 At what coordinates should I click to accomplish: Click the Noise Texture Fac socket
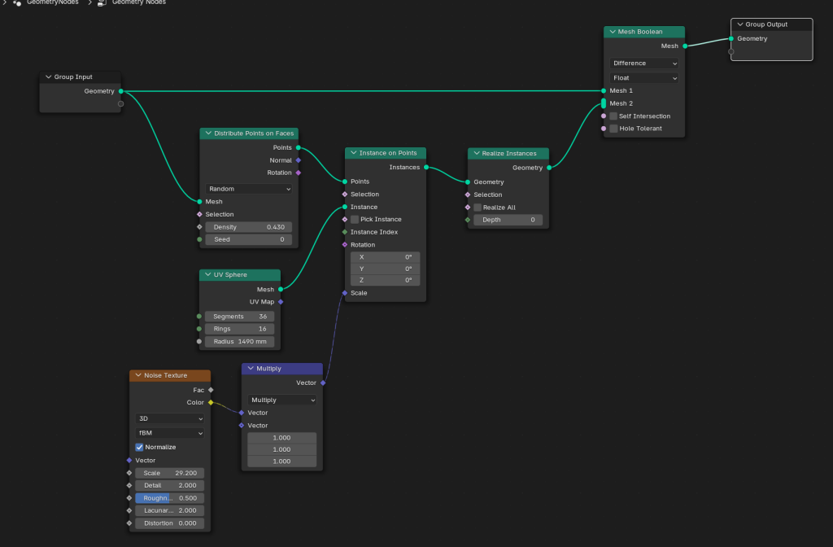coord(211,390)
